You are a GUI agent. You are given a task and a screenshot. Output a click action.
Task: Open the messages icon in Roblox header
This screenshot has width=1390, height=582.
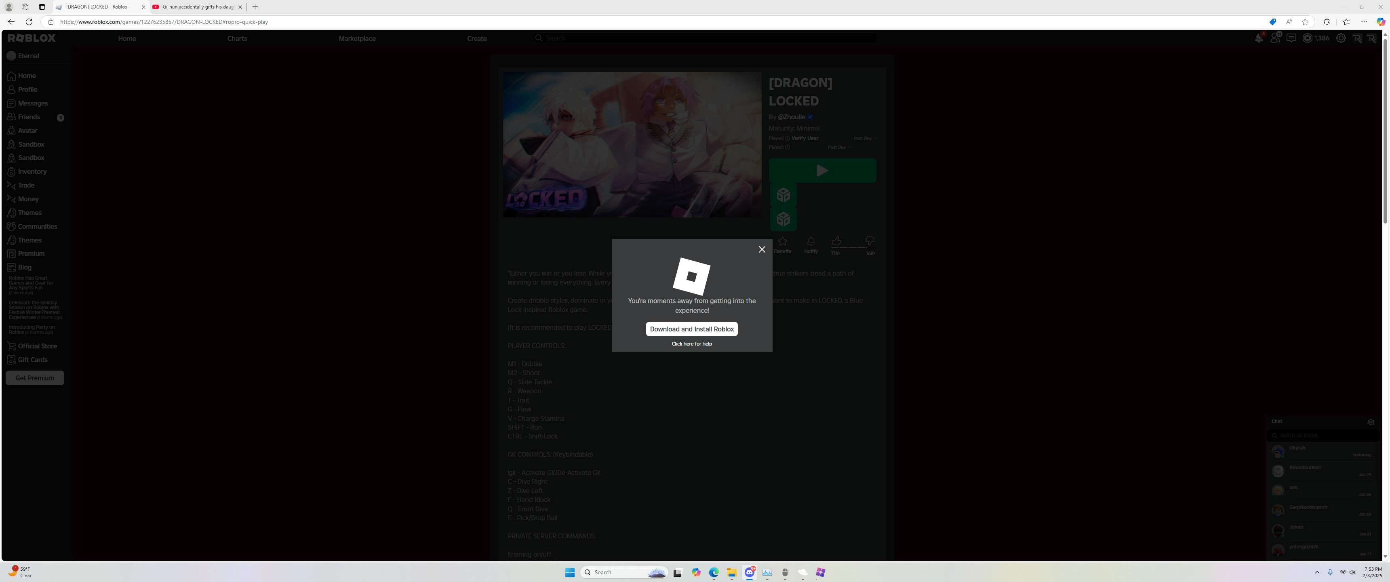1291,38
